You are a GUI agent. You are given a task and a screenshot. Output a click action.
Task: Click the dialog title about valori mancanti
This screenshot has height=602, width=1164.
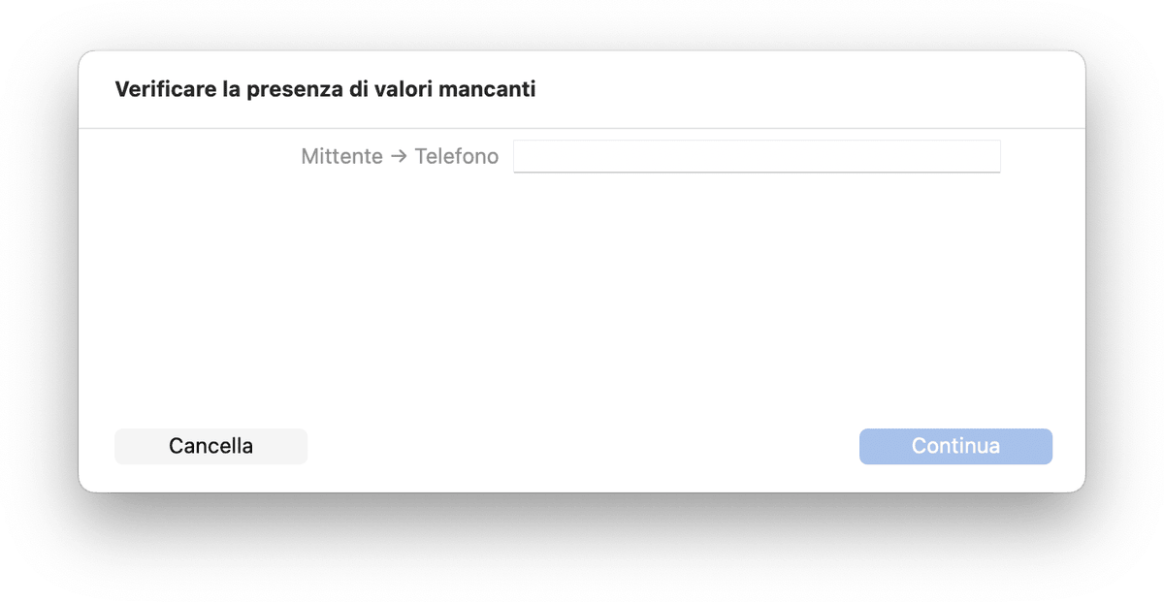(x=325, y=90)
